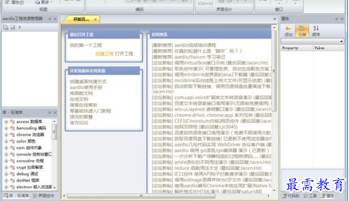Screen dimensions: 349x201
Task: Pin the aardio工程资源管理器 panel
Action: [50, 19]
